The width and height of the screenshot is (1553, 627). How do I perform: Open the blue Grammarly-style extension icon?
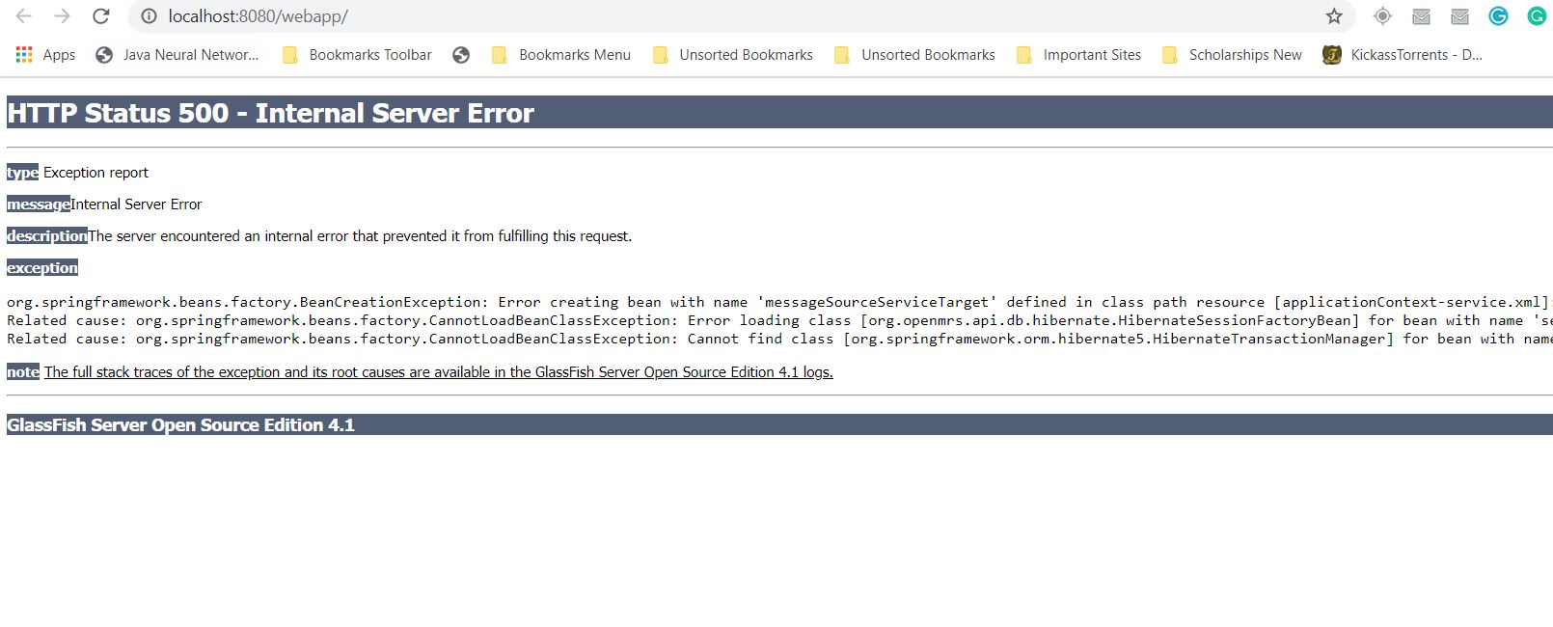point(1498,15)
